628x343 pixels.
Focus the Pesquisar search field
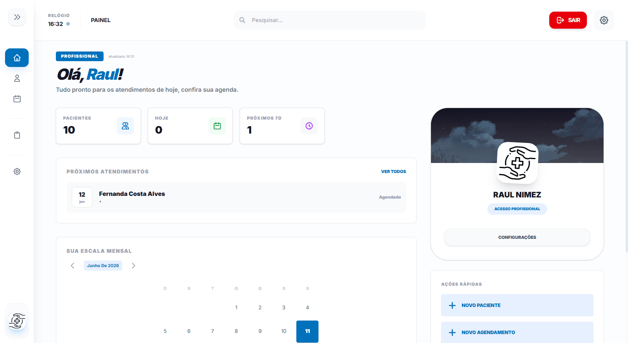pyautogui.click(x=330, y=20)
